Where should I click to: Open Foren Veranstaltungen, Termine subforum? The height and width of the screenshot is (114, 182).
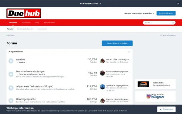pos(32,74)
